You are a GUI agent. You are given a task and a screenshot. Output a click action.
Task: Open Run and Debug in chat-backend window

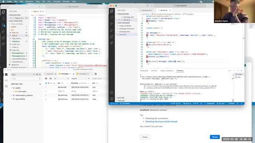(112, 30)
